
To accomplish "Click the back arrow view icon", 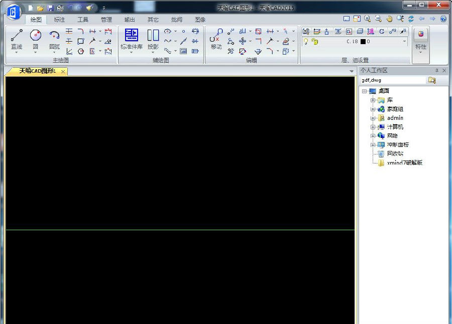I will click(x=422, y=19).
